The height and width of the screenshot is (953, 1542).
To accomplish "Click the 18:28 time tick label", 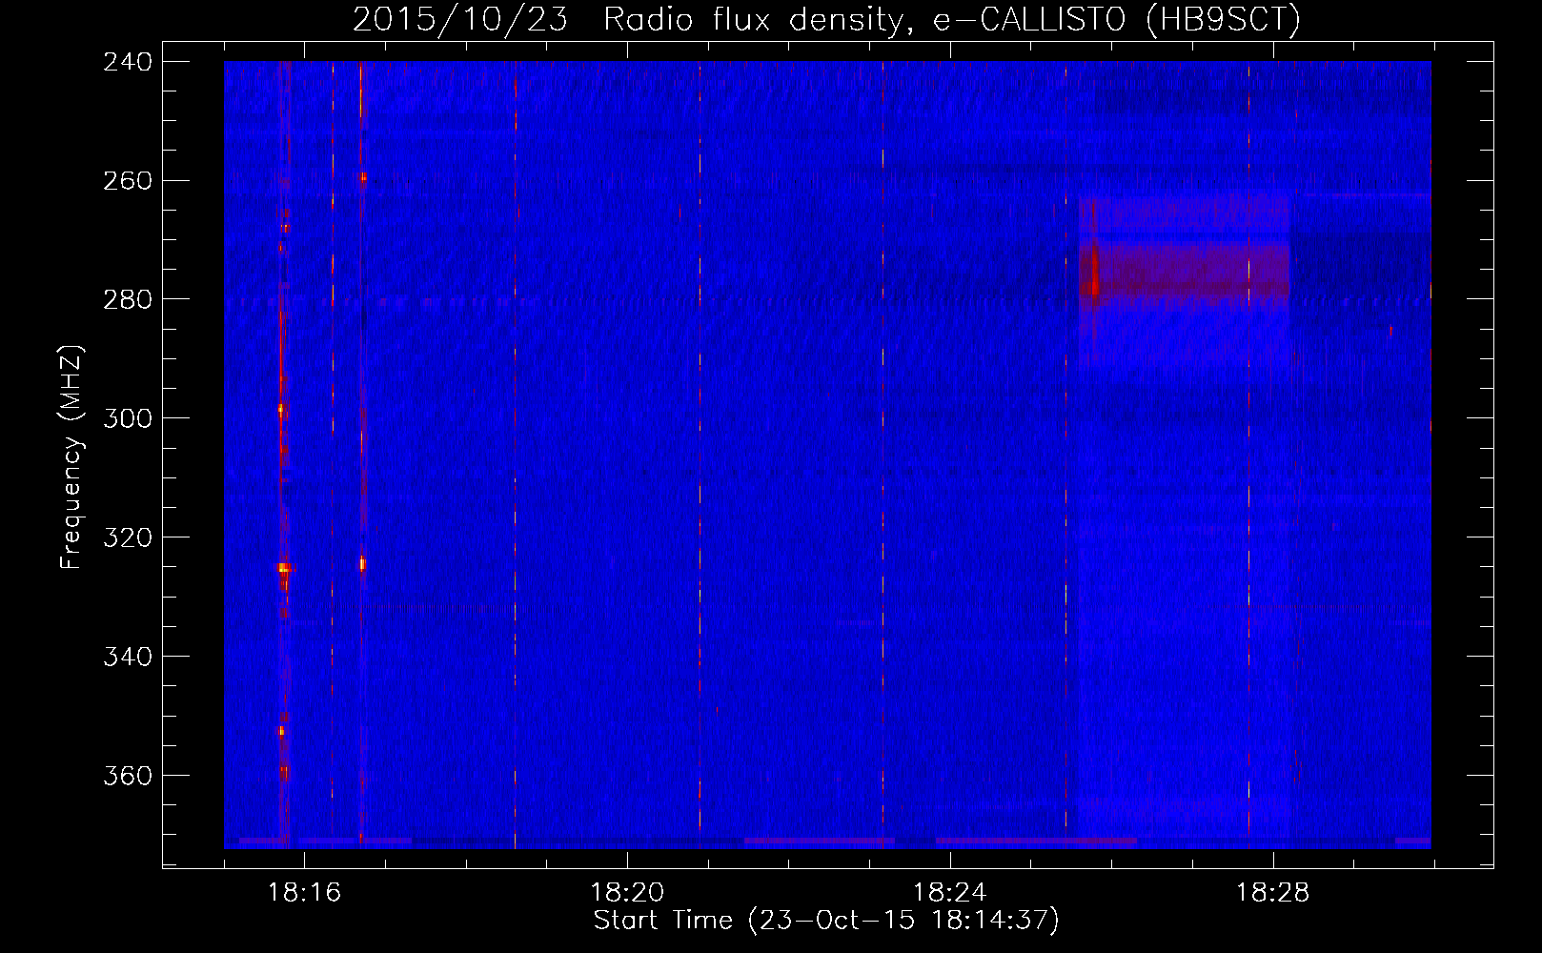I will (1273, 893).
